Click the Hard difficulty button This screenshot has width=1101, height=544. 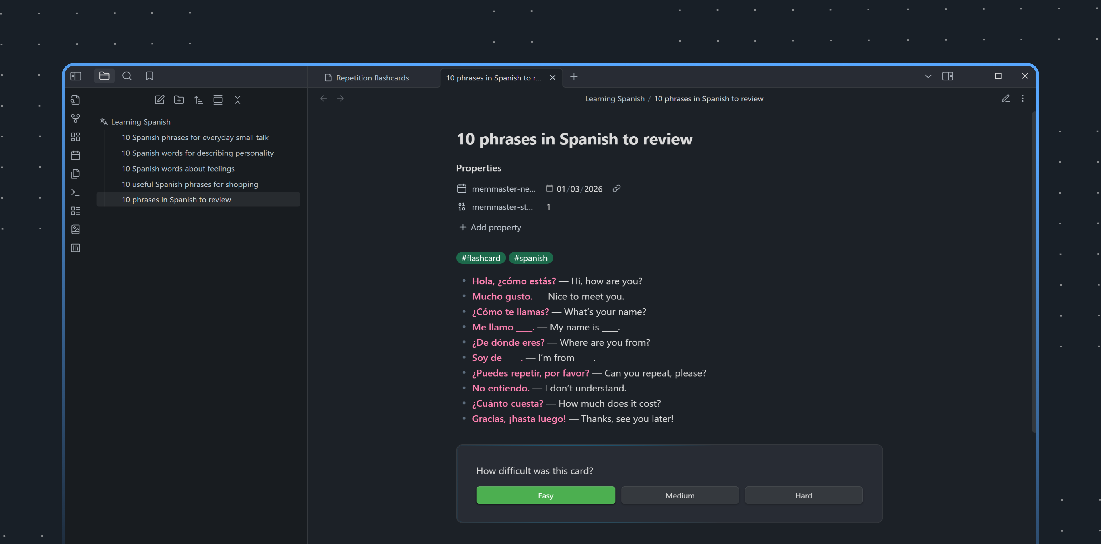pos(803,495)
